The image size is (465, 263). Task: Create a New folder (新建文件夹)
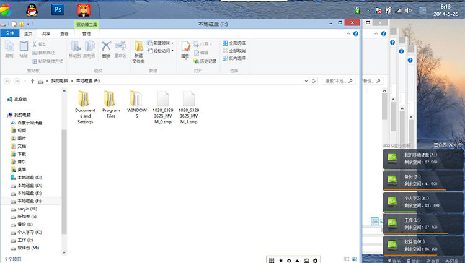[138, 52]
